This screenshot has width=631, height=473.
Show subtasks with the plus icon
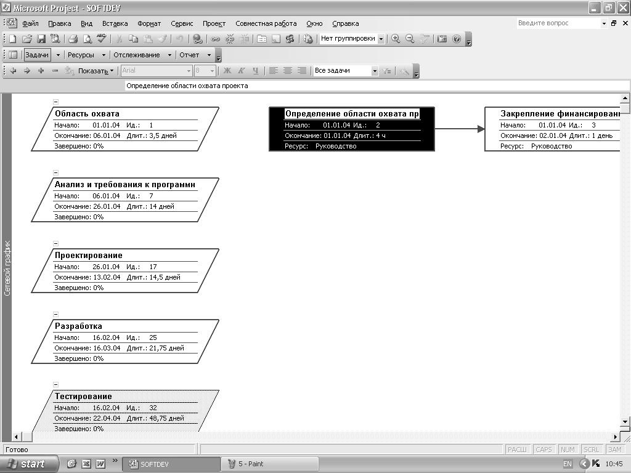coord(41,71)
